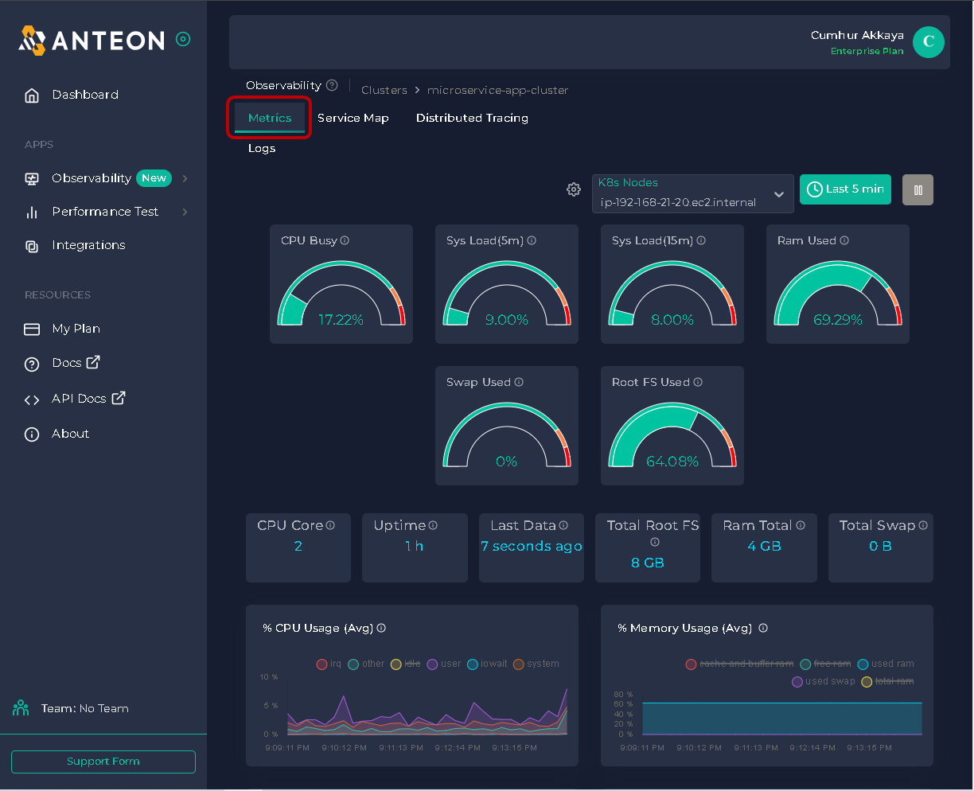Click the Support Form button
This screenshot has height=791, width=974.
click(x=103, y=762)
